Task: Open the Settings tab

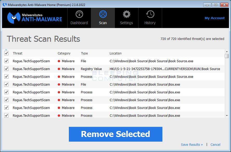Action: point(126,18)
